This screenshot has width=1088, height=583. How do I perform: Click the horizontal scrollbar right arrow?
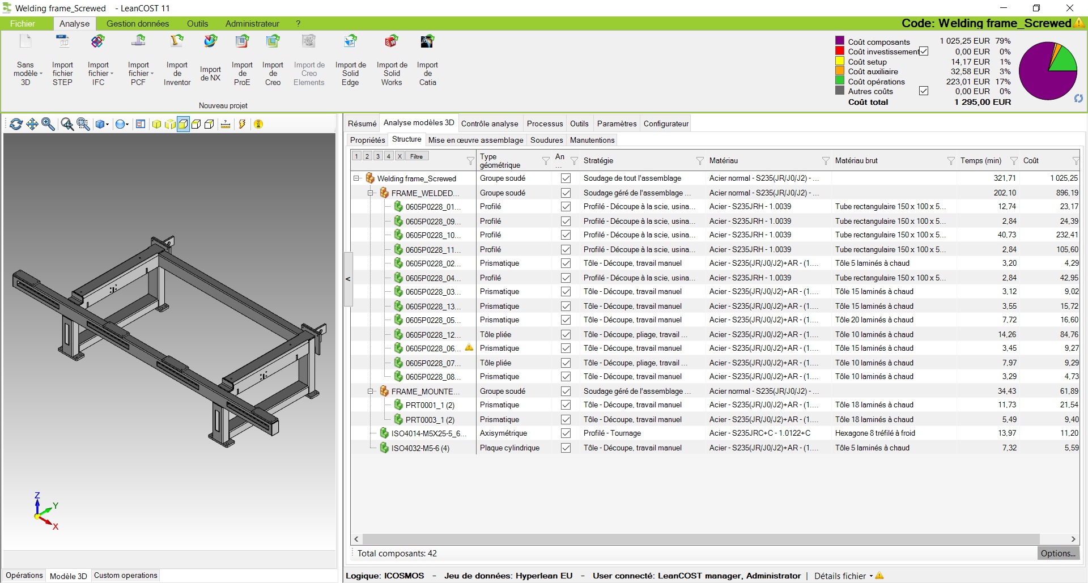1073,539
